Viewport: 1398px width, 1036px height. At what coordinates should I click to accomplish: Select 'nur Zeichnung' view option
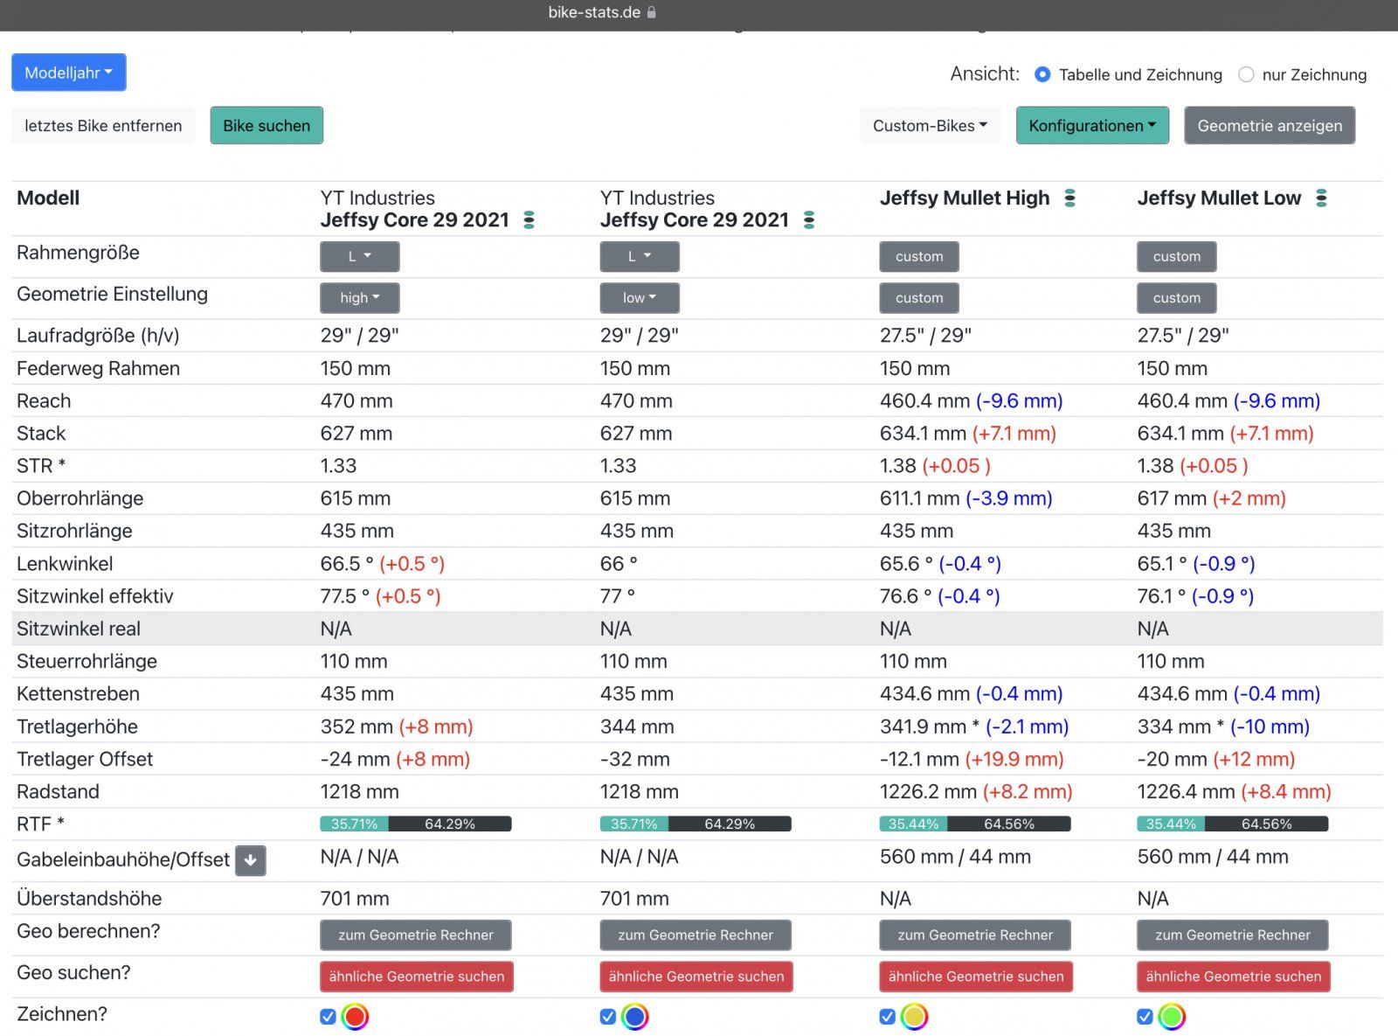point(1246,74)
